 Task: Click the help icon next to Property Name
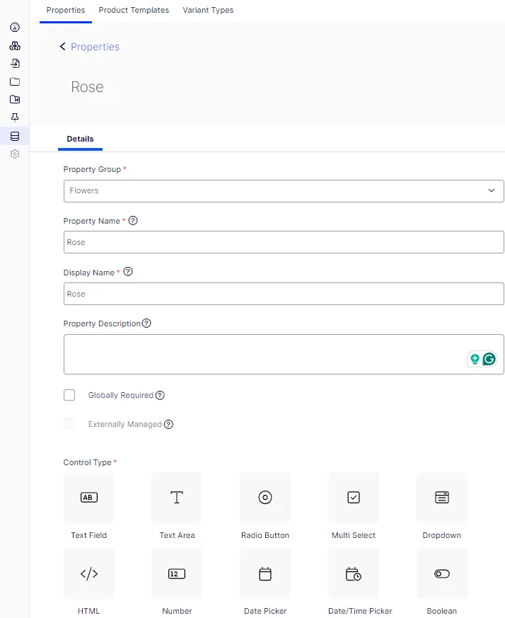133,220
